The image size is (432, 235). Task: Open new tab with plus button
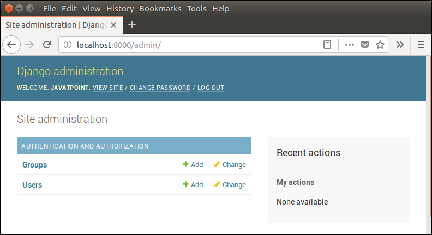[x=132, y=24]
